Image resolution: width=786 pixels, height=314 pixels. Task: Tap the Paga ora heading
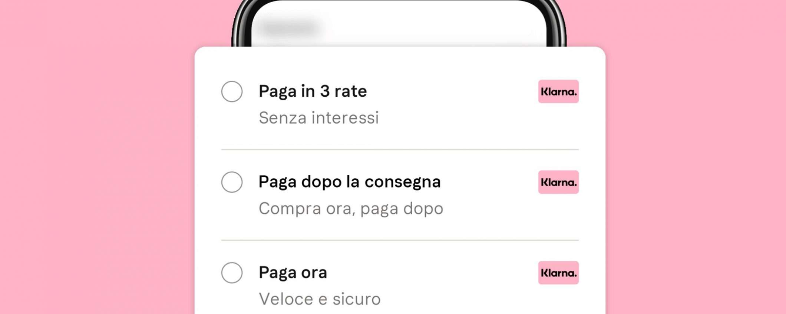pyautogui.click(x=293, y=273)
